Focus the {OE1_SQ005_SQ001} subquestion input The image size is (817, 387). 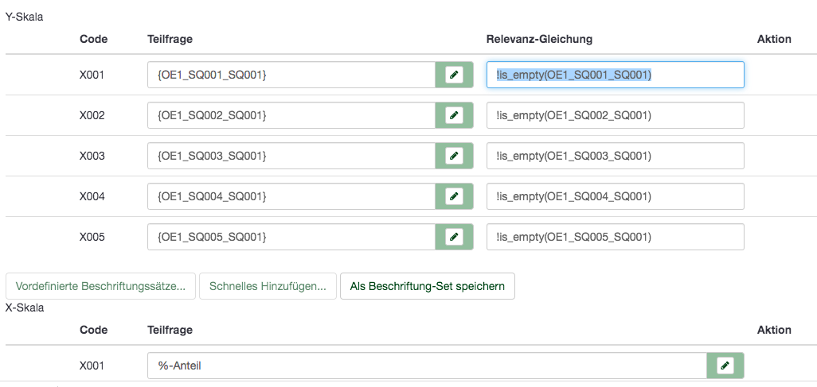[x=291, y=237]
